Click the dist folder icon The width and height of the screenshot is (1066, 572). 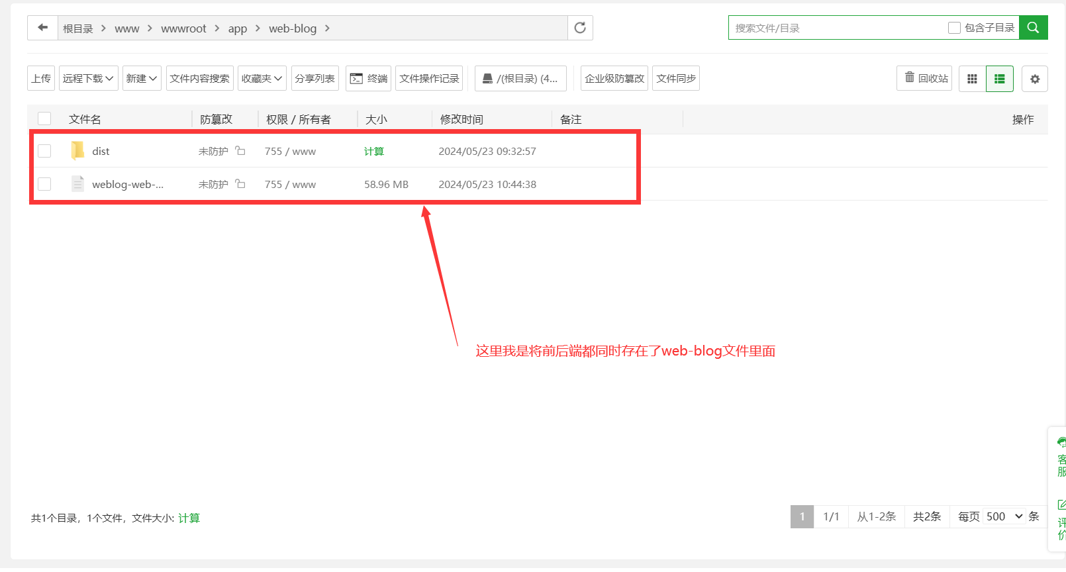pyautogui.click(x=77, y=151)
